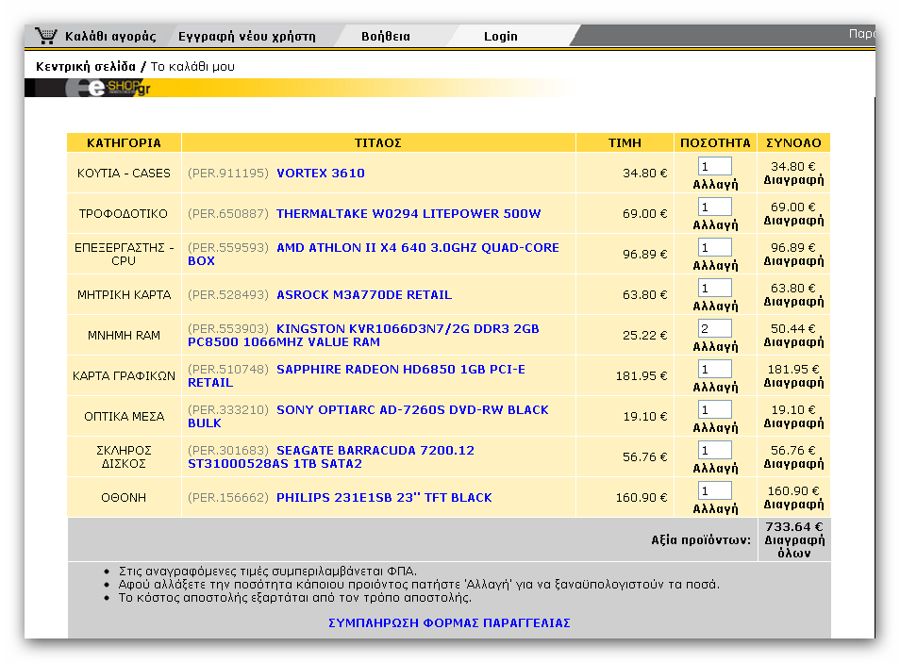
Task: Click Αλλαγή for Sony Optiarc row
Action: click(x=715, y=427)
